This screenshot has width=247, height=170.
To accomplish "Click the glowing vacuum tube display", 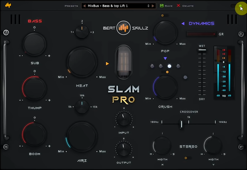I will click(124, 62).
